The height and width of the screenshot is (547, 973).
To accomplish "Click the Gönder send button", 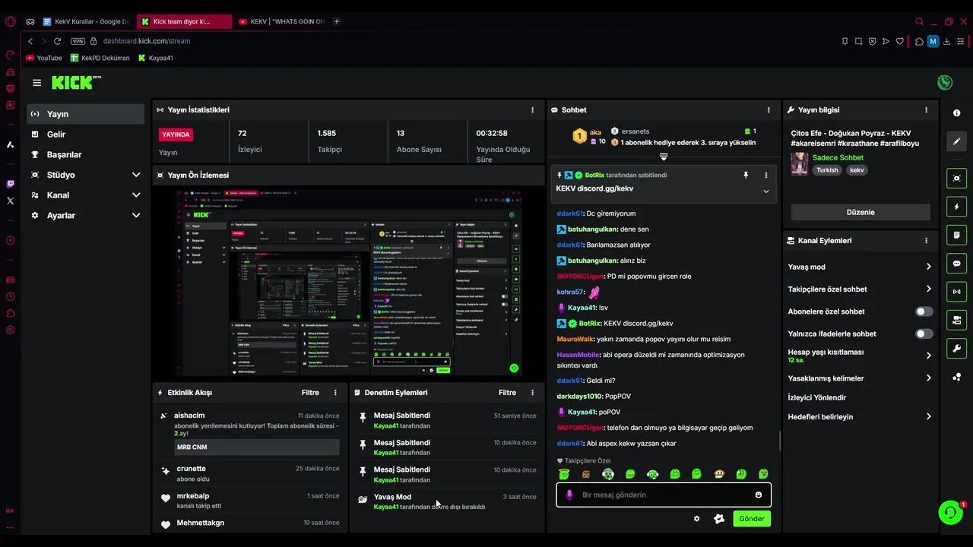I will pyautogui.click(x=752, y=519).
